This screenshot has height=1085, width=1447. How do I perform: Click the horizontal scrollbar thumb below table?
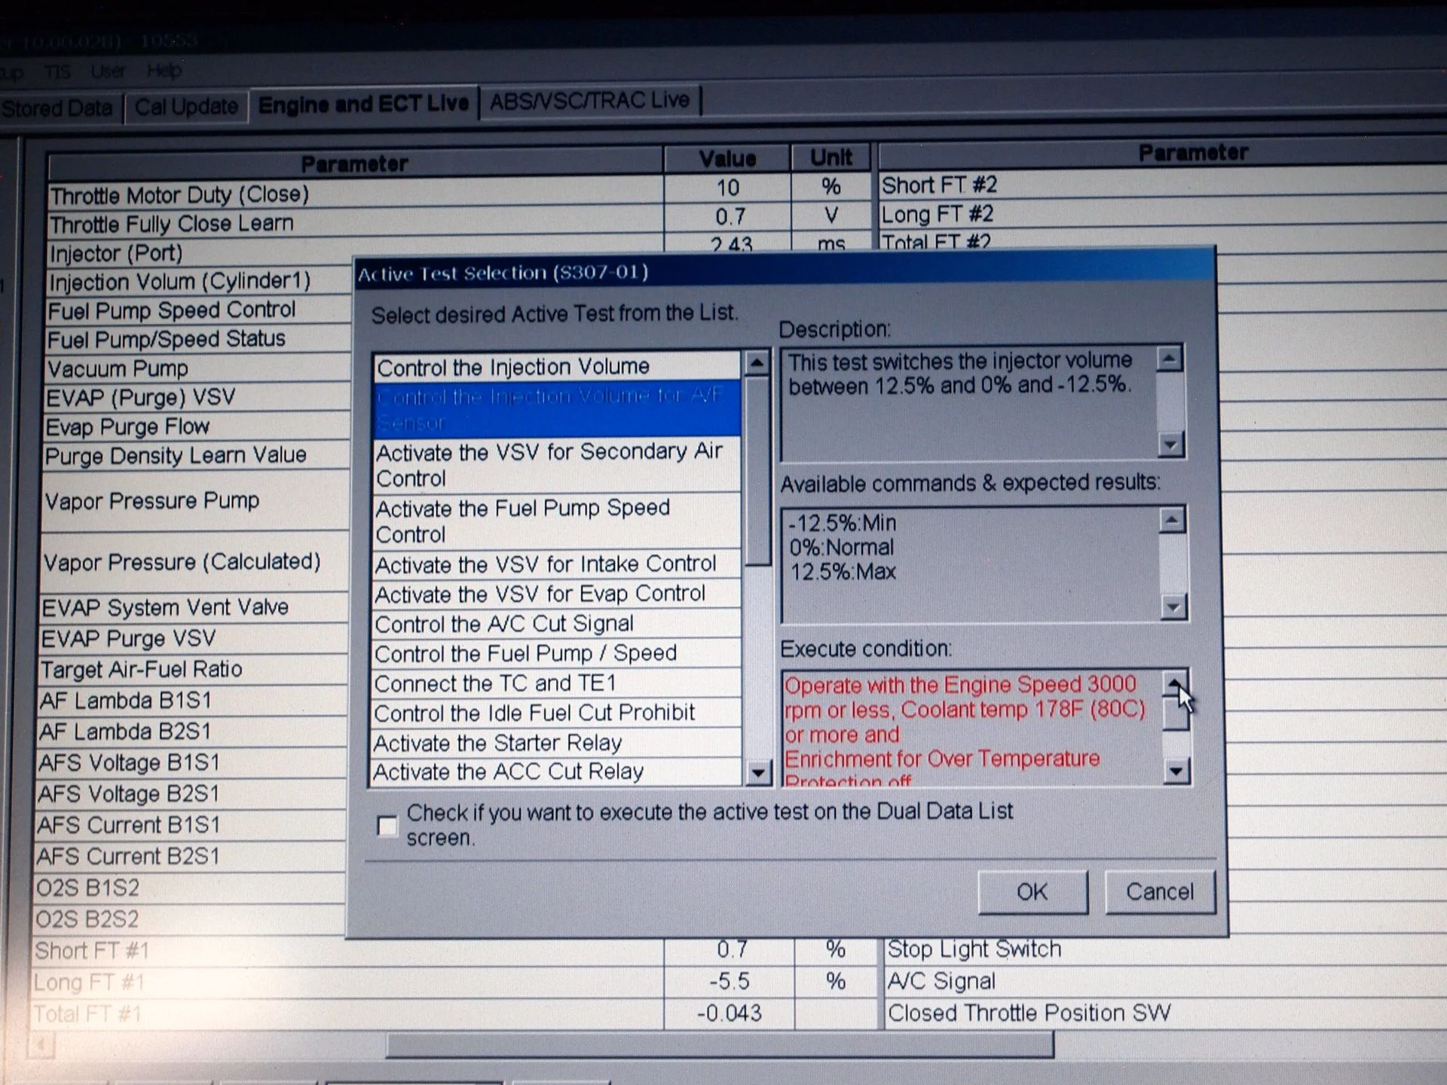(x=720, y=1045)
